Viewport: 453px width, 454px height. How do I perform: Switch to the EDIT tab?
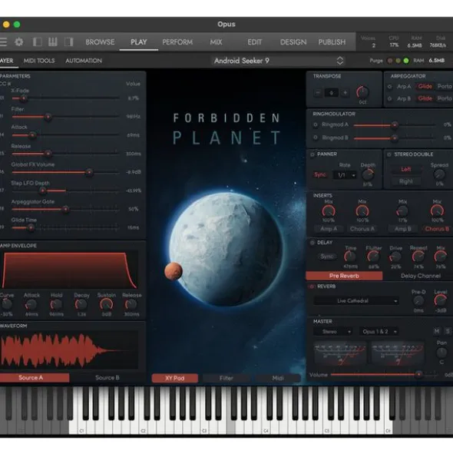coord(254,42)
